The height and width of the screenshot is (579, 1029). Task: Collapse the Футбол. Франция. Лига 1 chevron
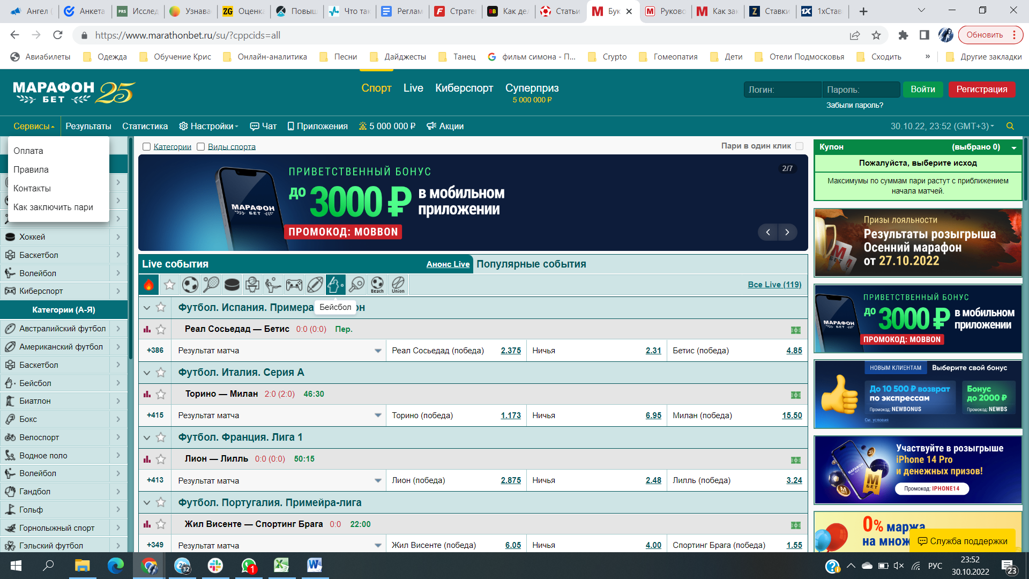tap(147, 437)
